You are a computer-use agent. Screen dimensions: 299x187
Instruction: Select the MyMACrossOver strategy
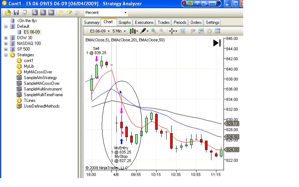(x=38, y=72)
